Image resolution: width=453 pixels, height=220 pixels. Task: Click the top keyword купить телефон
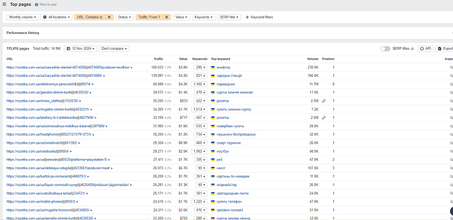coord(229,201)
